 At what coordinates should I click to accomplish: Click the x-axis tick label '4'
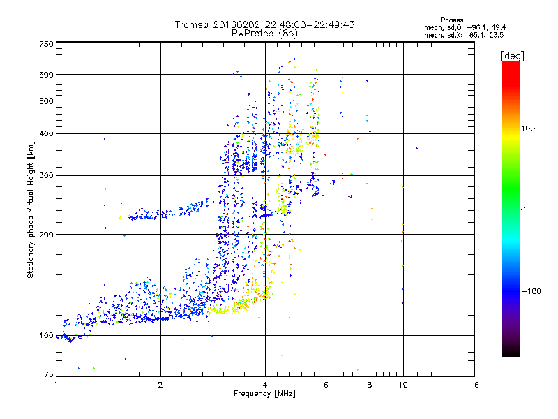pos(265,385)
